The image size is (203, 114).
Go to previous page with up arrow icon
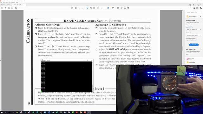72,8
